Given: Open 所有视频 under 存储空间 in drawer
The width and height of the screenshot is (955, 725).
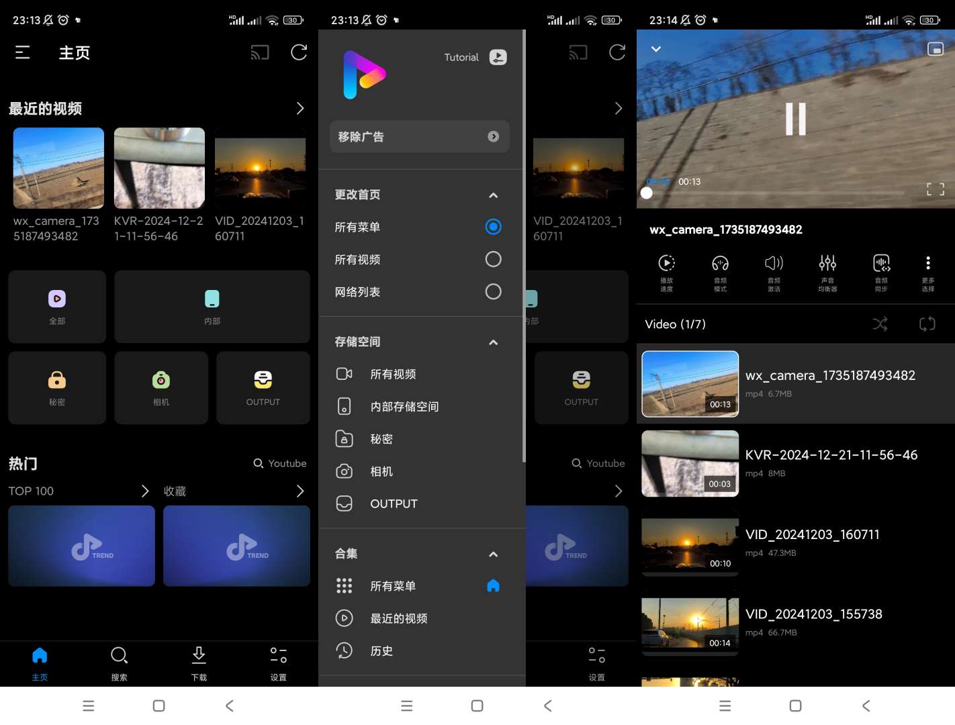Looking at the screenshot, I should (x=422, y=374).
